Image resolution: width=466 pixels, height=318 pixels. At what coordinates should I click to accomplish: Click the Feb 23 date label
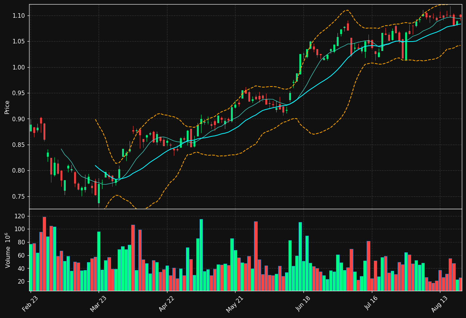click(30, 304)
